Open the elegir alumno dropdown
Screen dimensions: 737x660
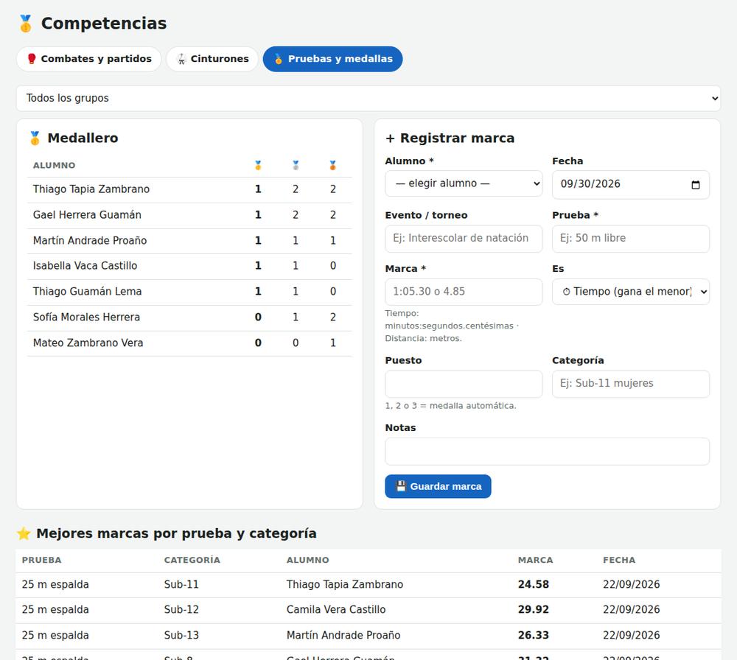pos(464,183)
